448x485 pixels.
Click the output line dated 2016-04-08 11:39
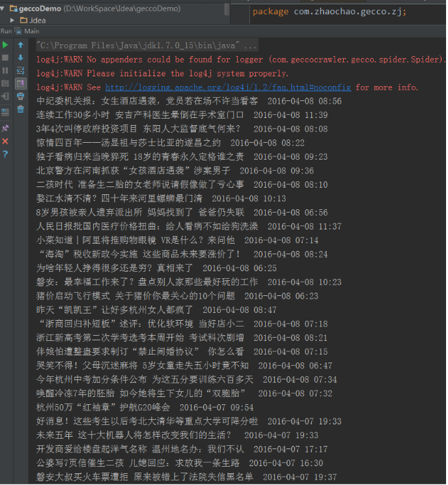182,115
